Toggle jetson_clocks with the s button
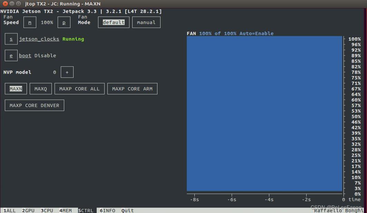367x213 pixels. click(x=11, y=39)
